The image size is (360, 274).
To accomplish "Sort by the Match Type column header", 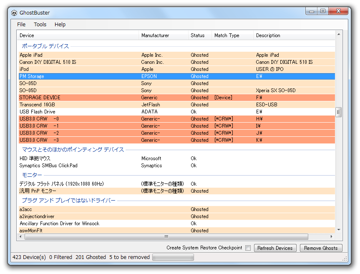I will (x=233, y=35).
